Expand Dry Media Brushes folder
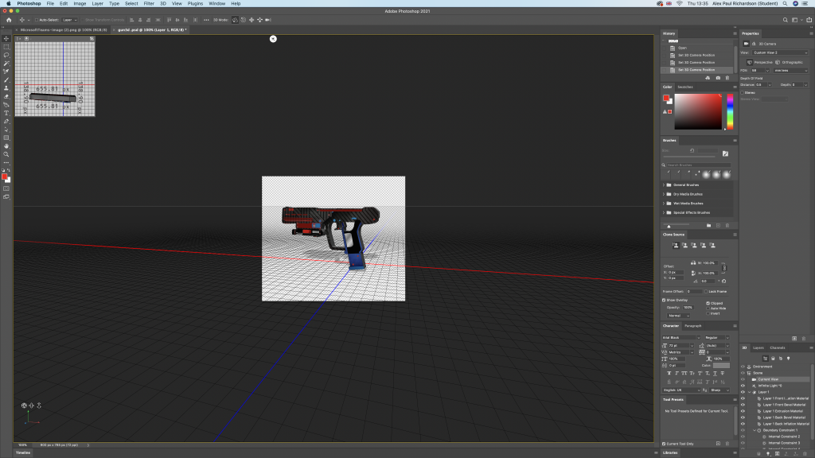 coord(664,194)
